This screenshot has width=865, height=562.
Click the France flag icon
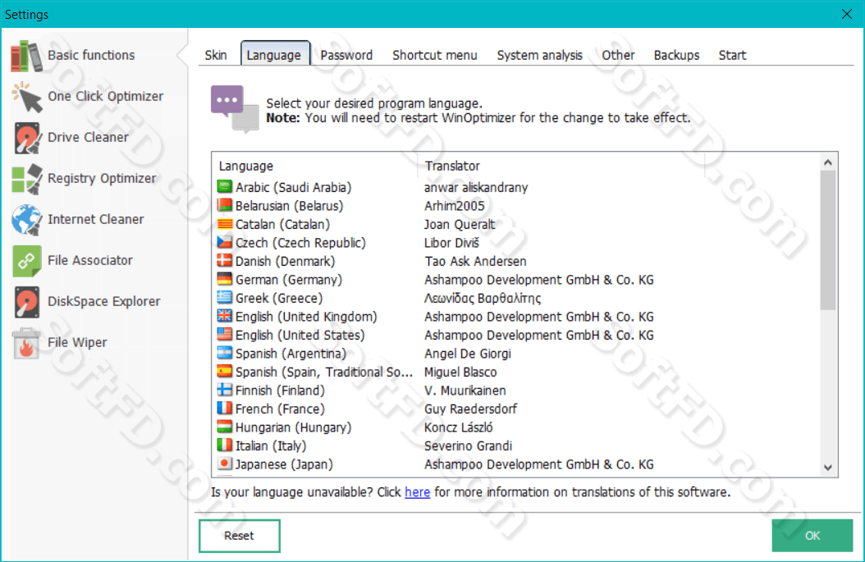(x=225, y=409)
